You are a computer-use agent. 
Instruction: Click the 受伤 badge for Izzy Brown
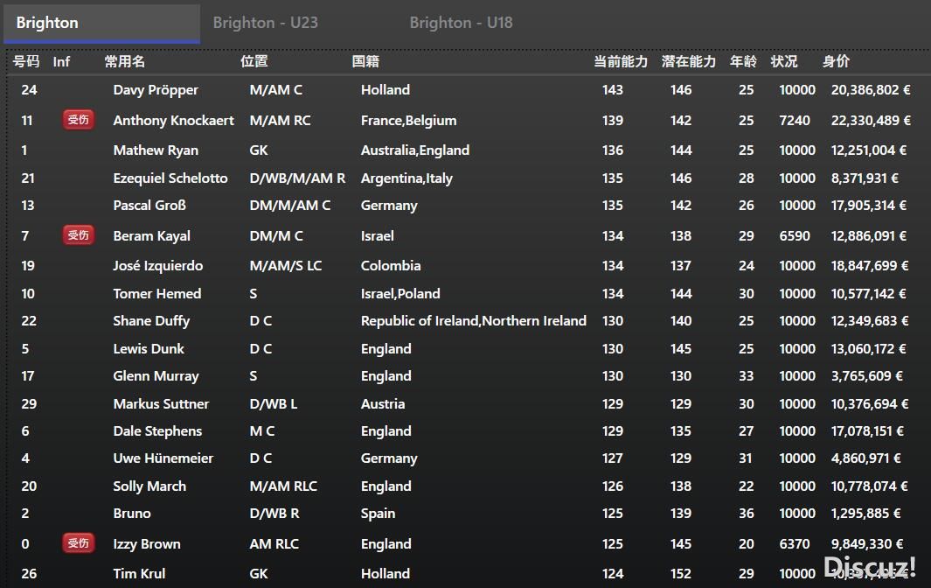[79, 543]
